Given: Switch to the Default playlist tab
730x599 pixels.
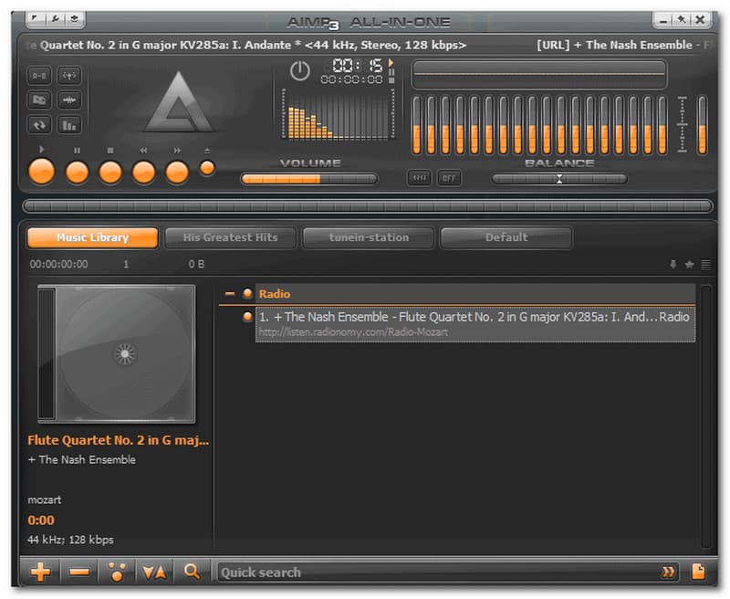Looking at the screenshot, I should point(506,237).
